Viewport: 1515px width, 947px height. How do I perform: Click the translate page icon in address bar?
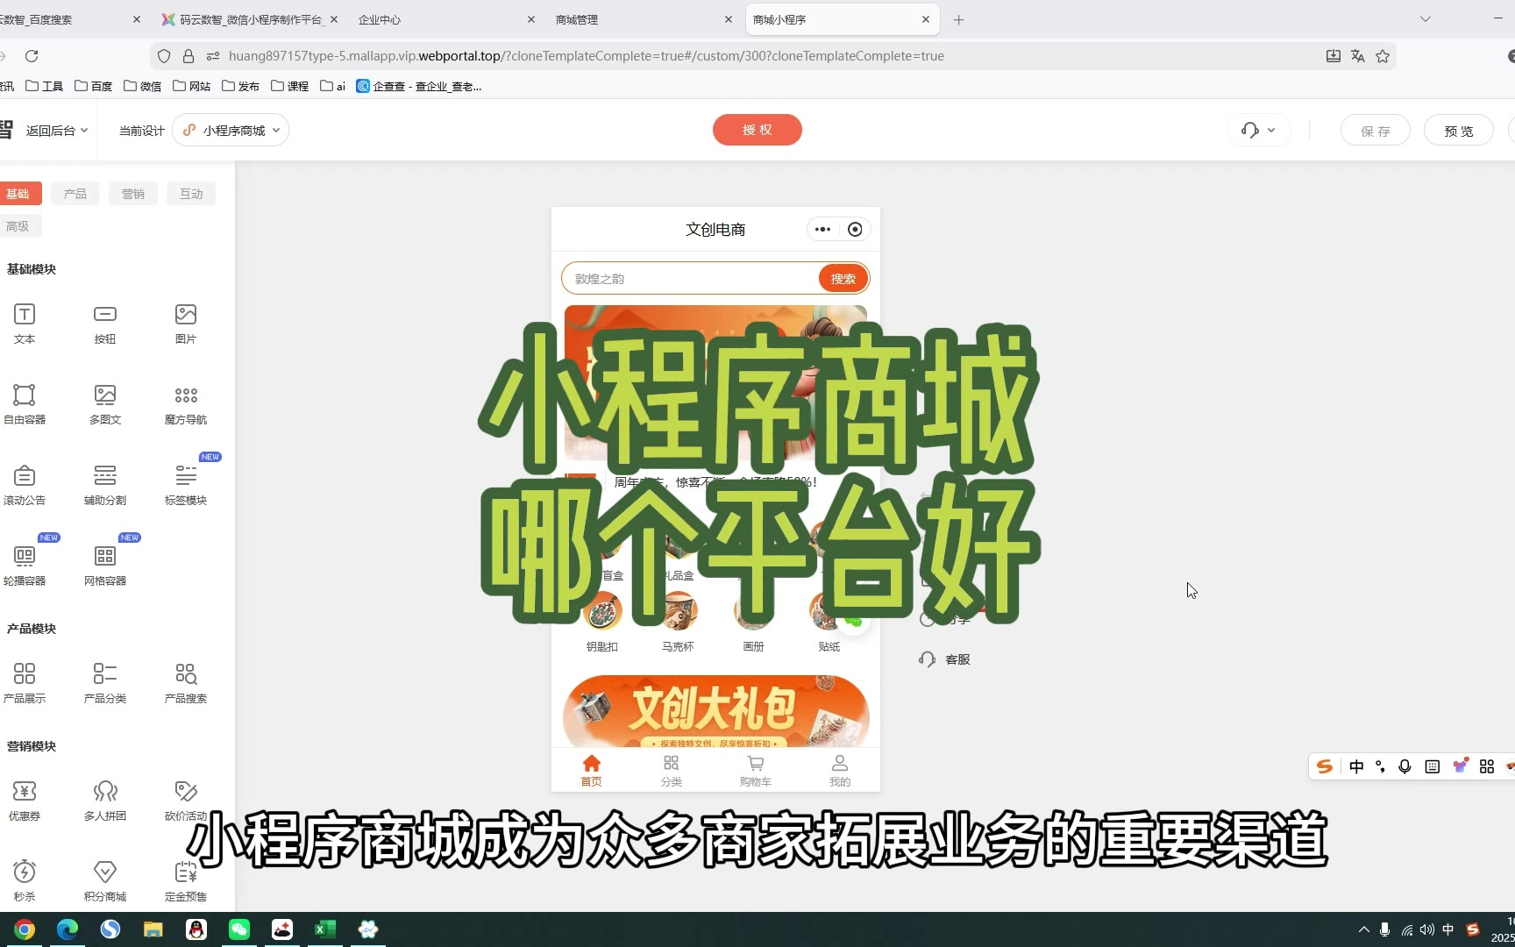click(x=1358, y=56)
